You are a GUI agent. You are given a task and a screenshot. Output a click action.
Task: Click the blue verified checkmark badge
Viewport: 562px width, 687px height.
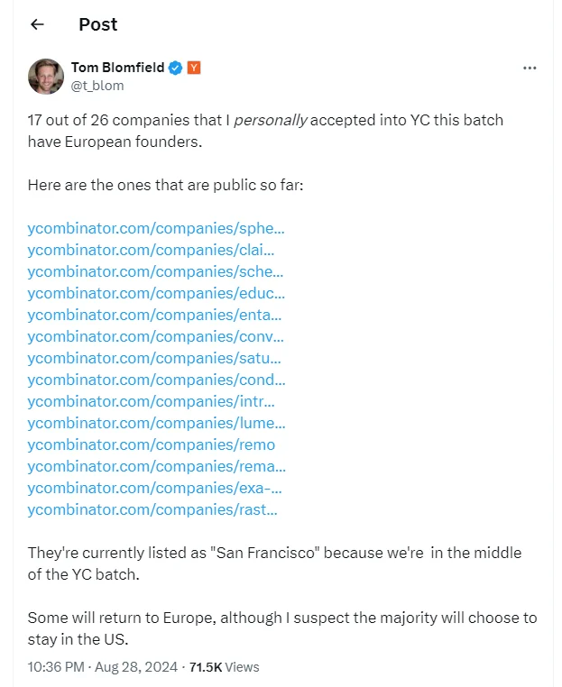pyautogui.click(x=176, y=69)
